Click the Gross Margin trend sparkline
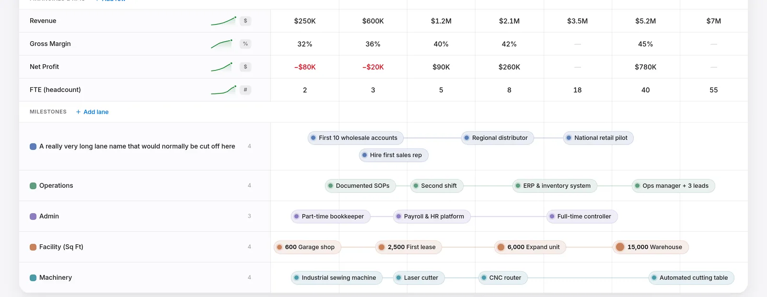This screenshot has height=297, width=767. point(222,44)
